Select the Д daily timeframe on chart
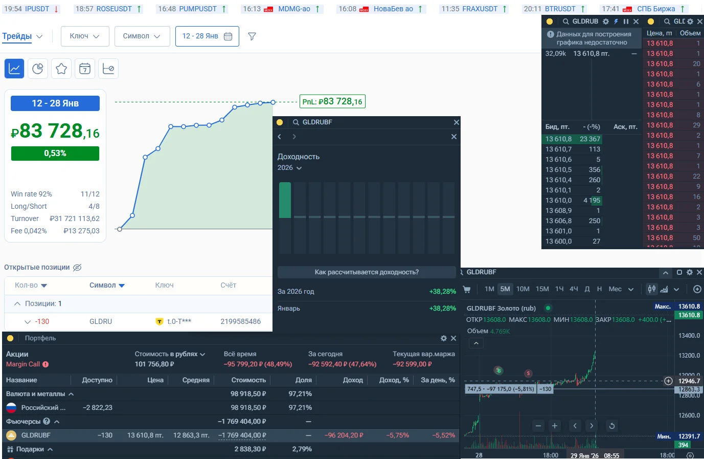This screenshot has height=459, width=704. (x=587, y=289)
